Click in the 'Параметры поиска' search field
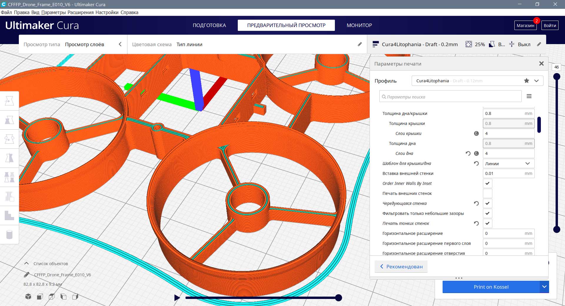 point(450,97)
